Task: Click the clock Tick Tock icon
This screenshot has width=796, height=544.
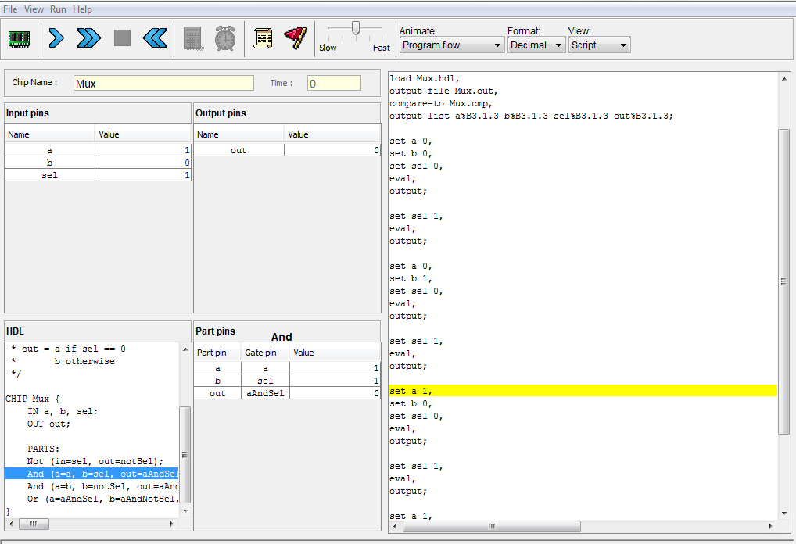Action: click(x=225, y=38)
